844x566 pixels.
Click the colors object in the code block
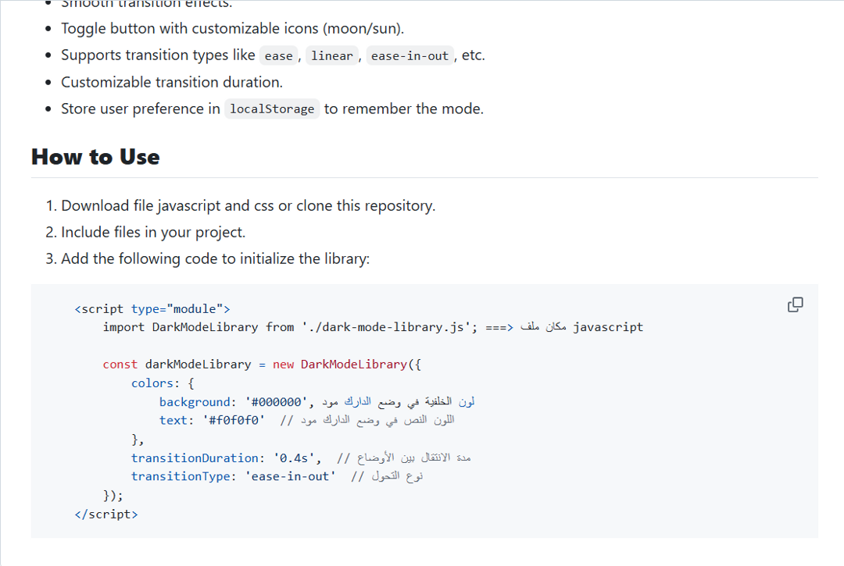coord(152,383)
